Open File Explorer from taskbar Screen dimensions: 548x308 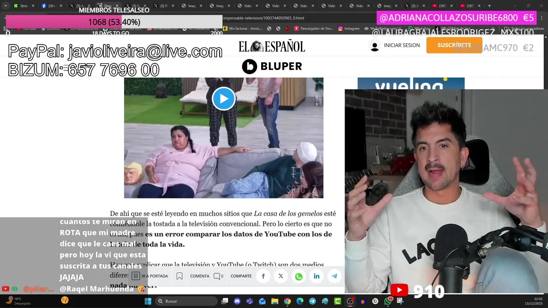pos(275,301)
